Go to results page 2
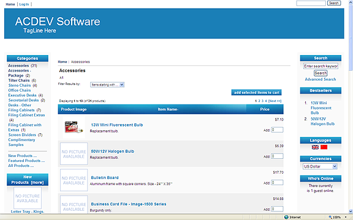353x220 pixels. click(259, 101)
